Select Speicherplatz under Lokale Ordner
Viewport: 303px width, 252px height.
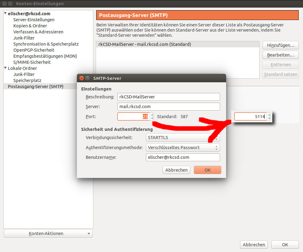(27, 80)
